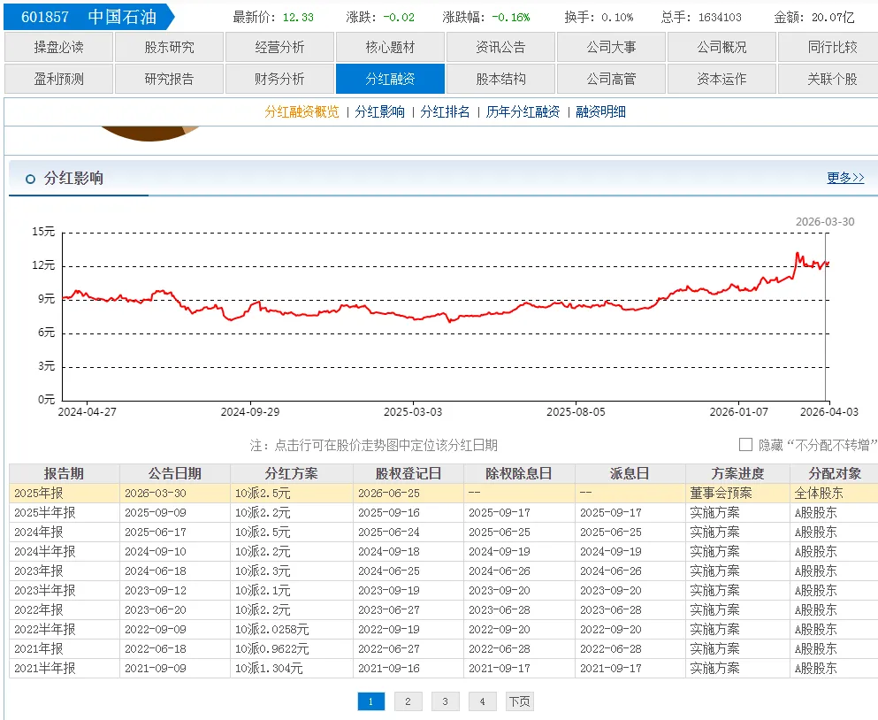878x720 pixels.
Task: Select stock title 601857 中国石油
Action: click(89, 17)
